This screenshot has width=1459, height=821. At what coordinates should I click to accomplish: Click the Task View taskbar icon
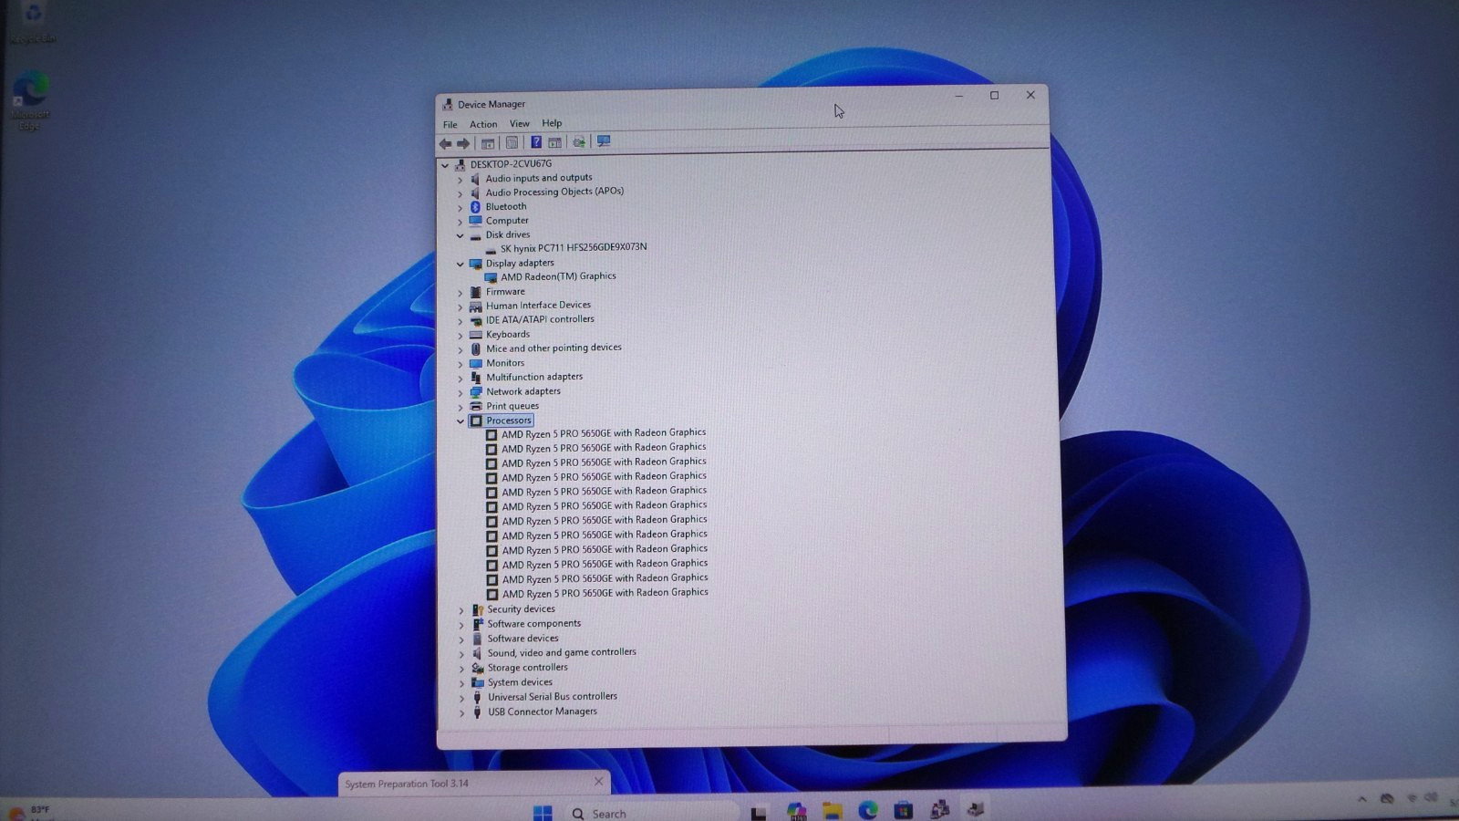click(x=759, y=813)
